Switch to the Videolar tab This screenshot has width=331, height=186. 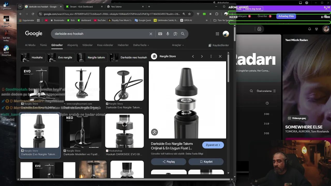(x=87, y=45)
